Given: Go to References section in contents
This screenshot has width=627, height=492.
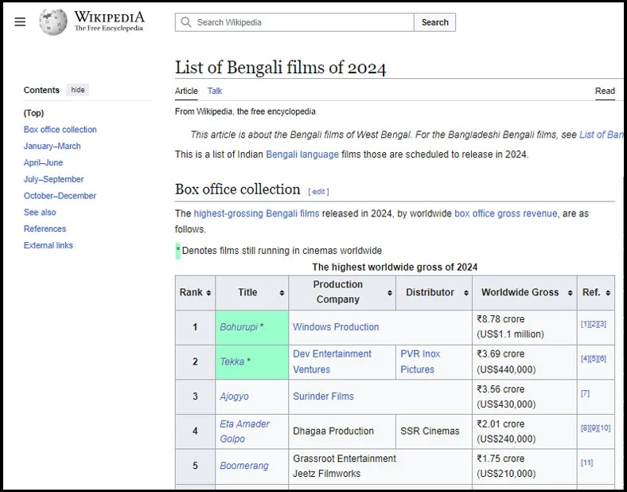Looking at the screenshot, I should click(x=45, y=228).
